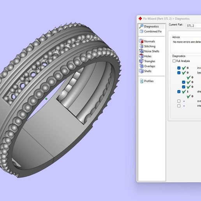Open Combined Fix icon
This screenshot has width=201, height=201.
[x=141, y=31]
